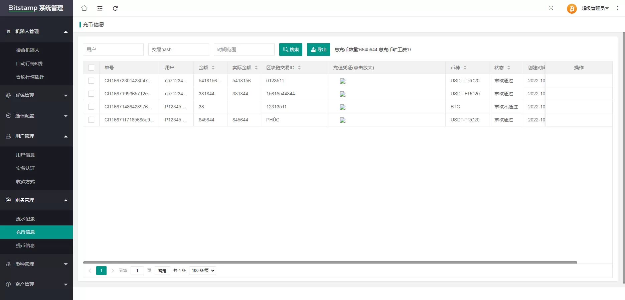The image size is (625, 300).
Task: Click the refresh icon in top bar
Action: [x=115, y=8]
